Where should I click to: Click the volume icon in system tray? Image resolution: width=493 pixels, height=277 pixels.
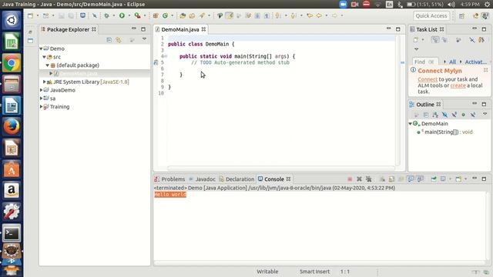451,5
